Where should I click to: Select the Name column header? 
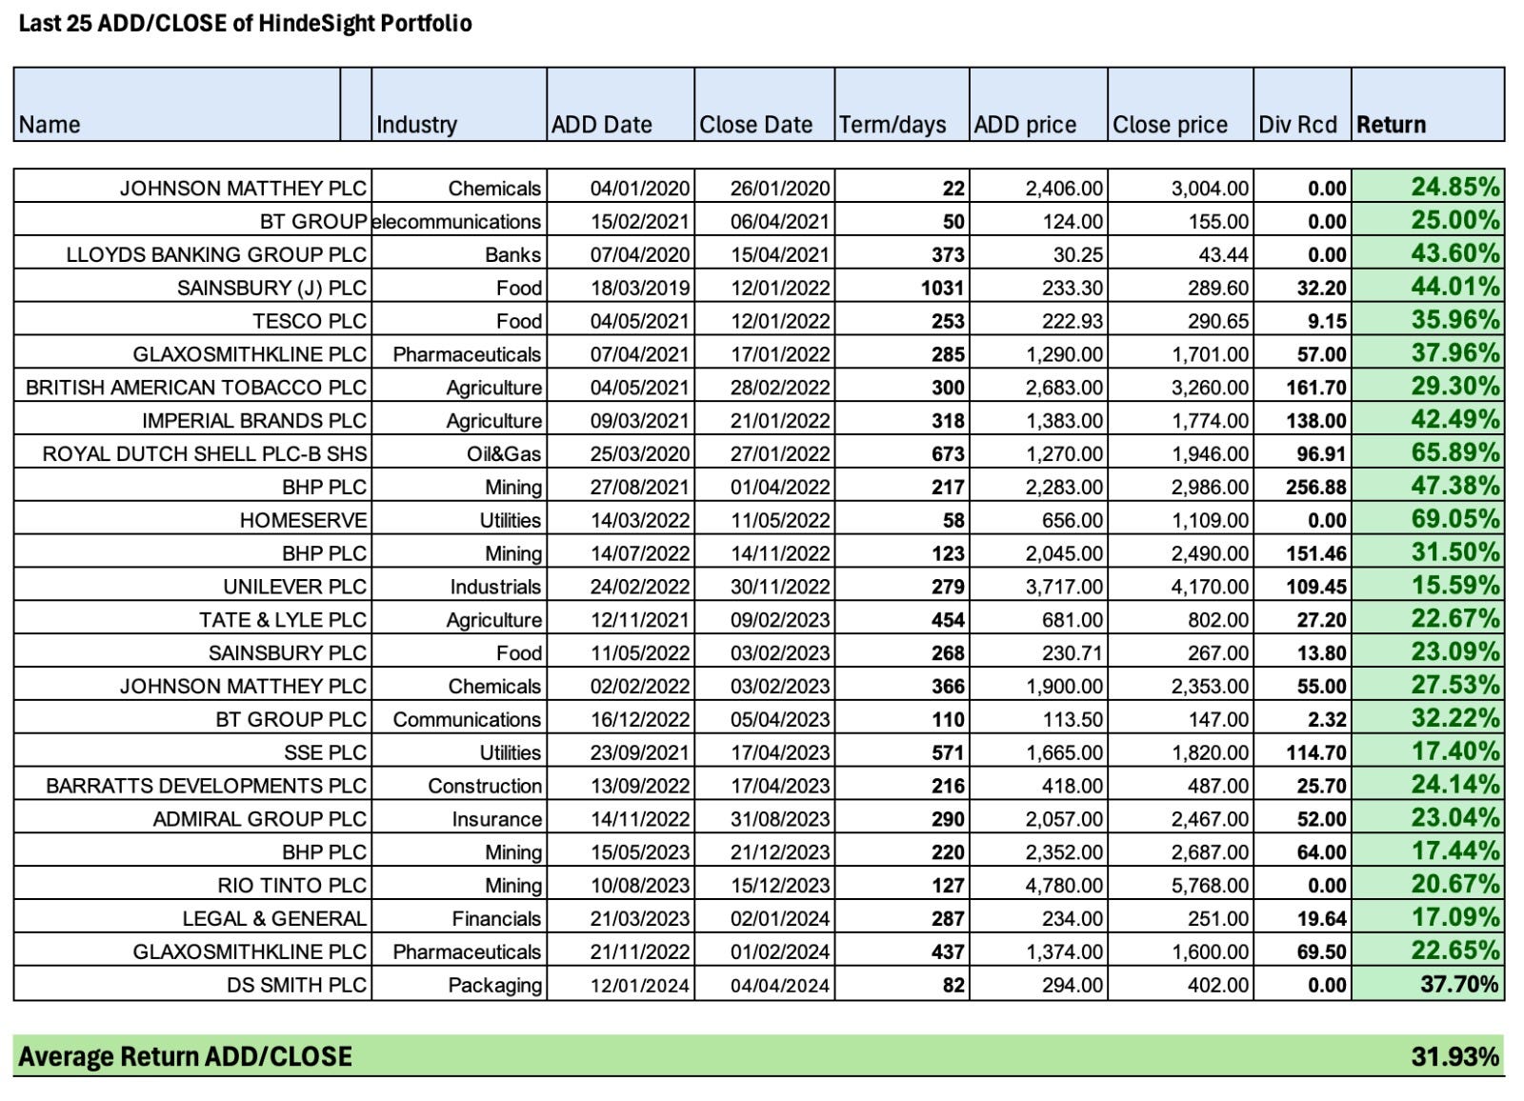pos(177,105)
